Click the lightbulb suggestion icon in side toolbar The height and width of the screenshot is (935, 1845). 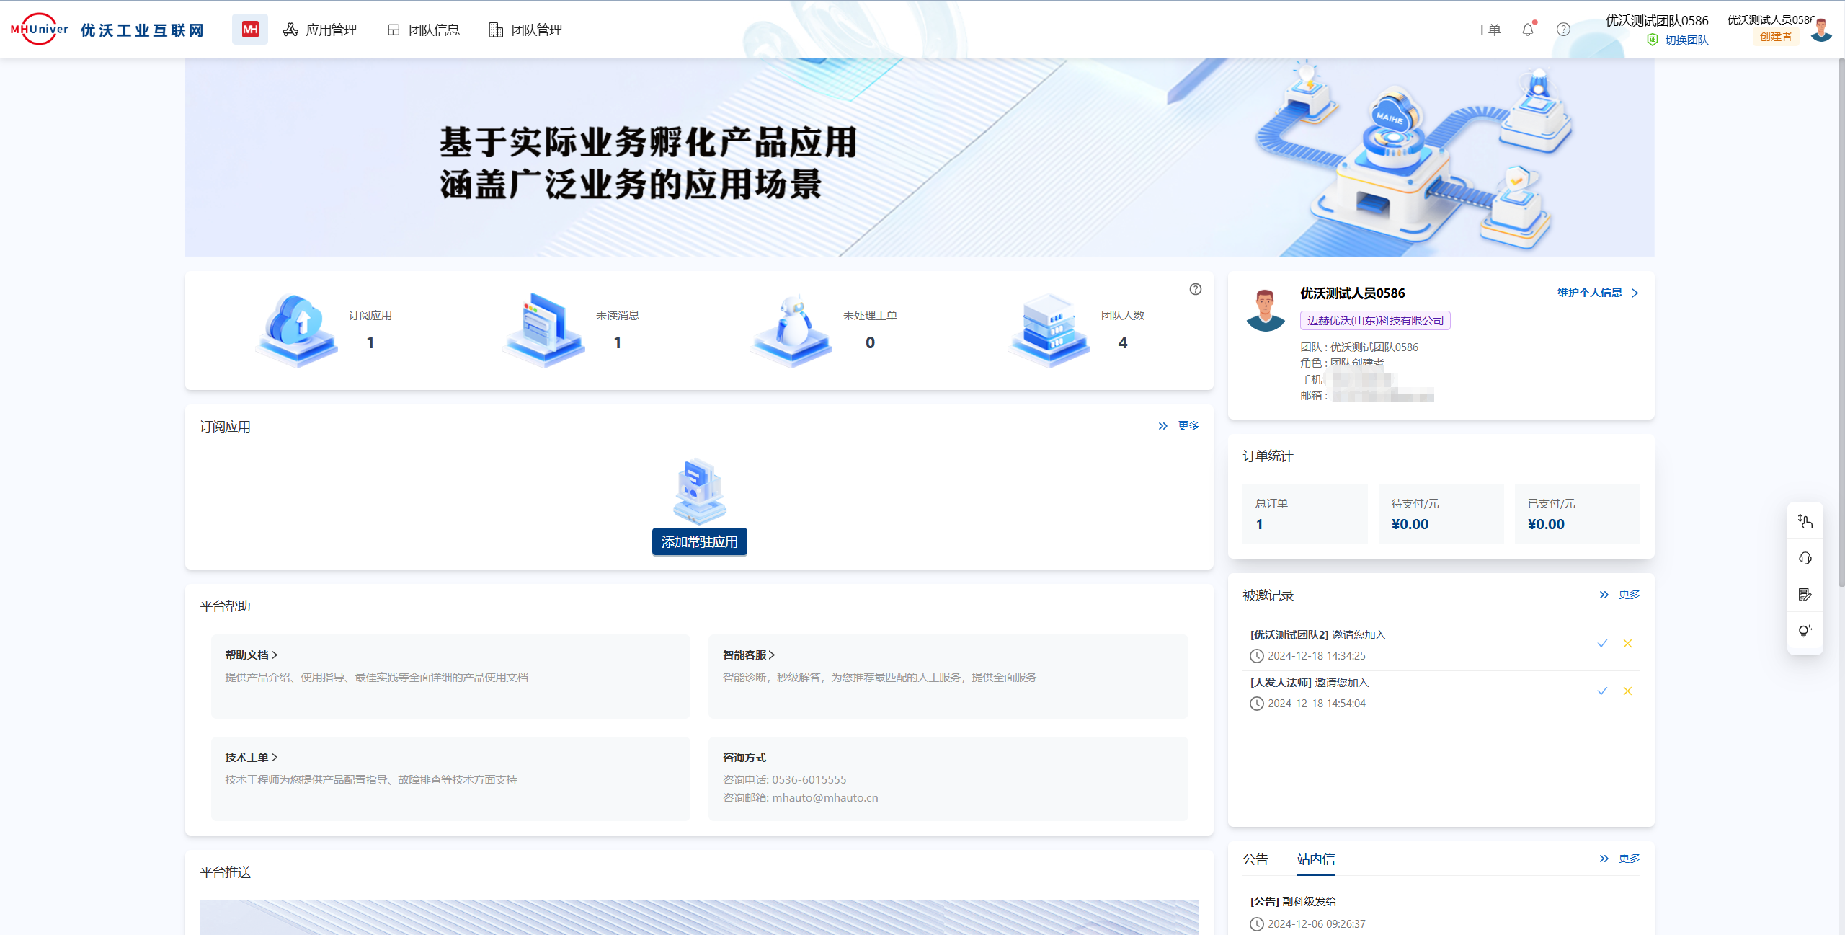1805,632
